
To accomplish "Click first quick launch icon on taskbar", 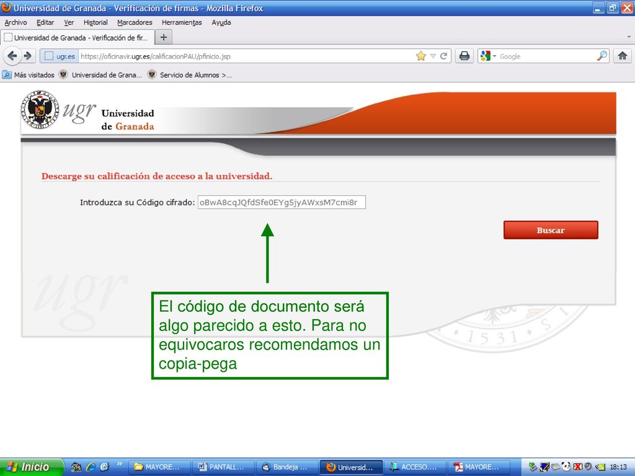I will 76,467.
